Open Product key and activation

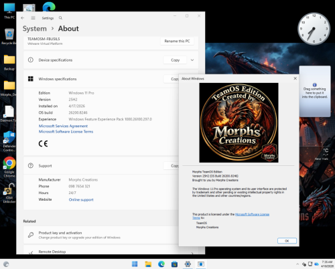[x=100, y=235]
